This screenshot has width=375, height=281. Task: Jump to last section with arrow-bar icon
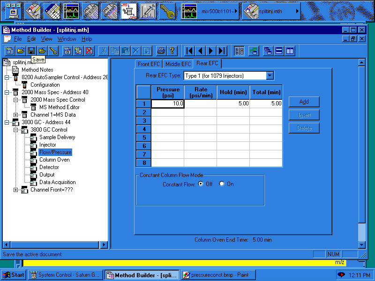click(x=222, y=51)
